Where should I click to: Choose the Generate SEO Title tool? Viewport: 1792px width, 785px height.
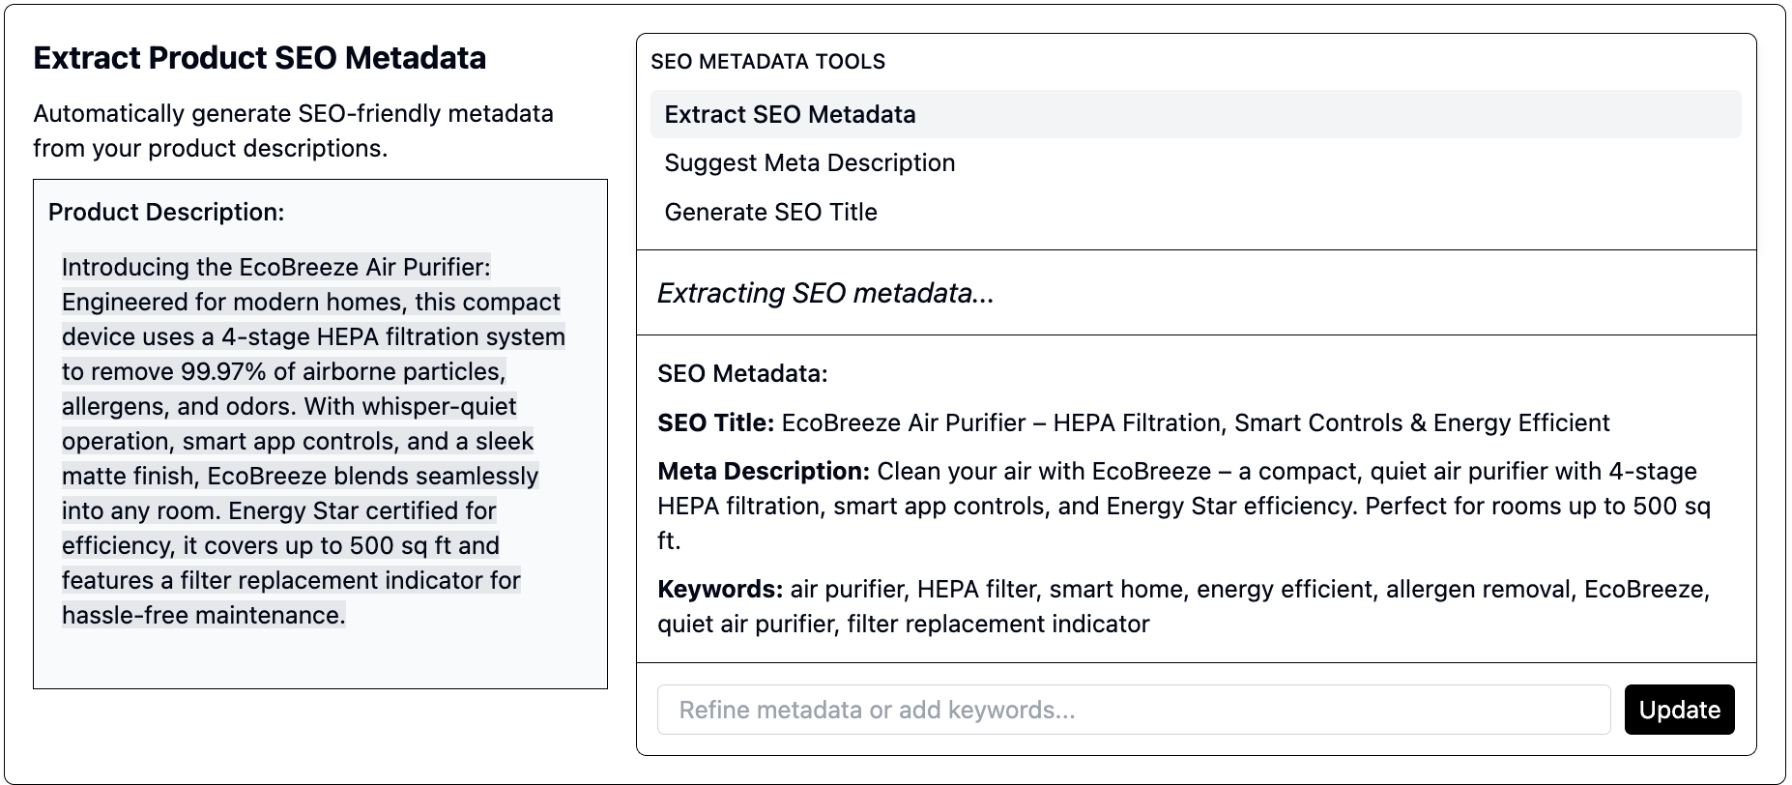(x=770, y=212)
